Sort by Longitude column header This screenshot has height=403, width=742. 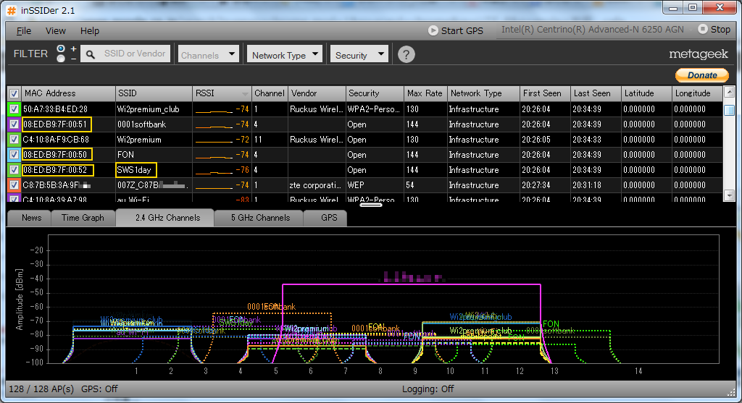point(697,93)
